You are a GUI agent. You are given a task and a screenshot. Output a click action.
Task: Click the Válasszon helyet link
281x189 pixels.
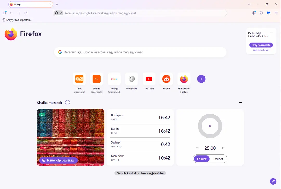point(261,50)
